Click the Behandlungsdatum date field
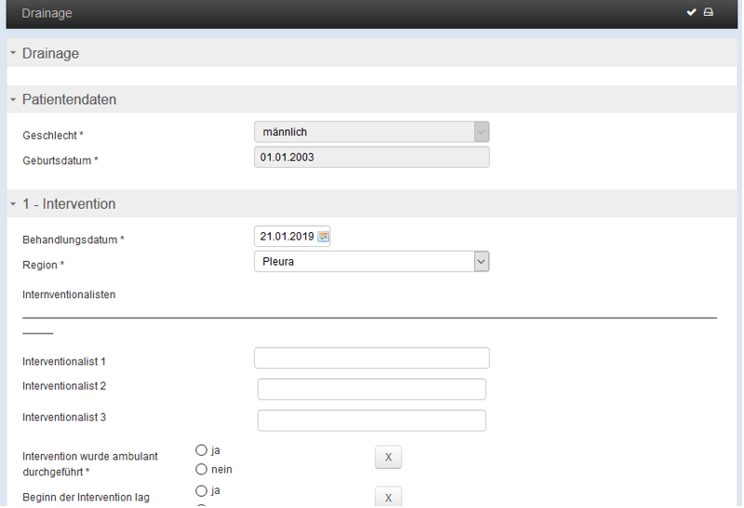 pos(286,237)
